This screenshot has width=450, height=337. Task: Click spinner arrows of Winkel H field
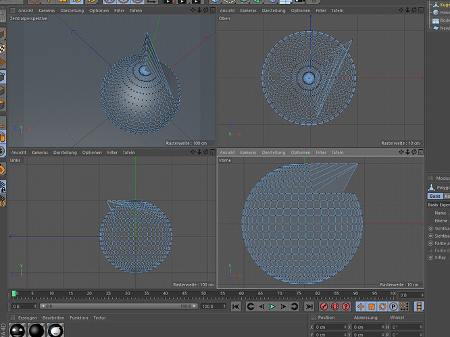(x=421, y=327)
